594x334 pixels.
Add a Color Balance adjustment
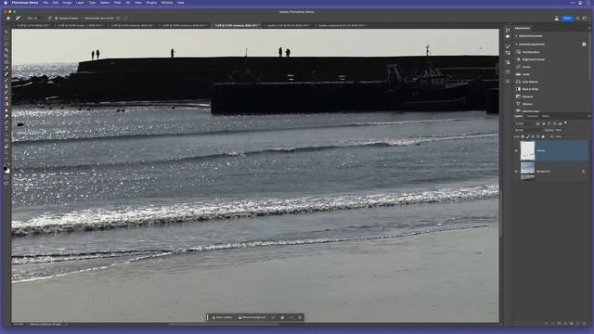click(528, 82)
